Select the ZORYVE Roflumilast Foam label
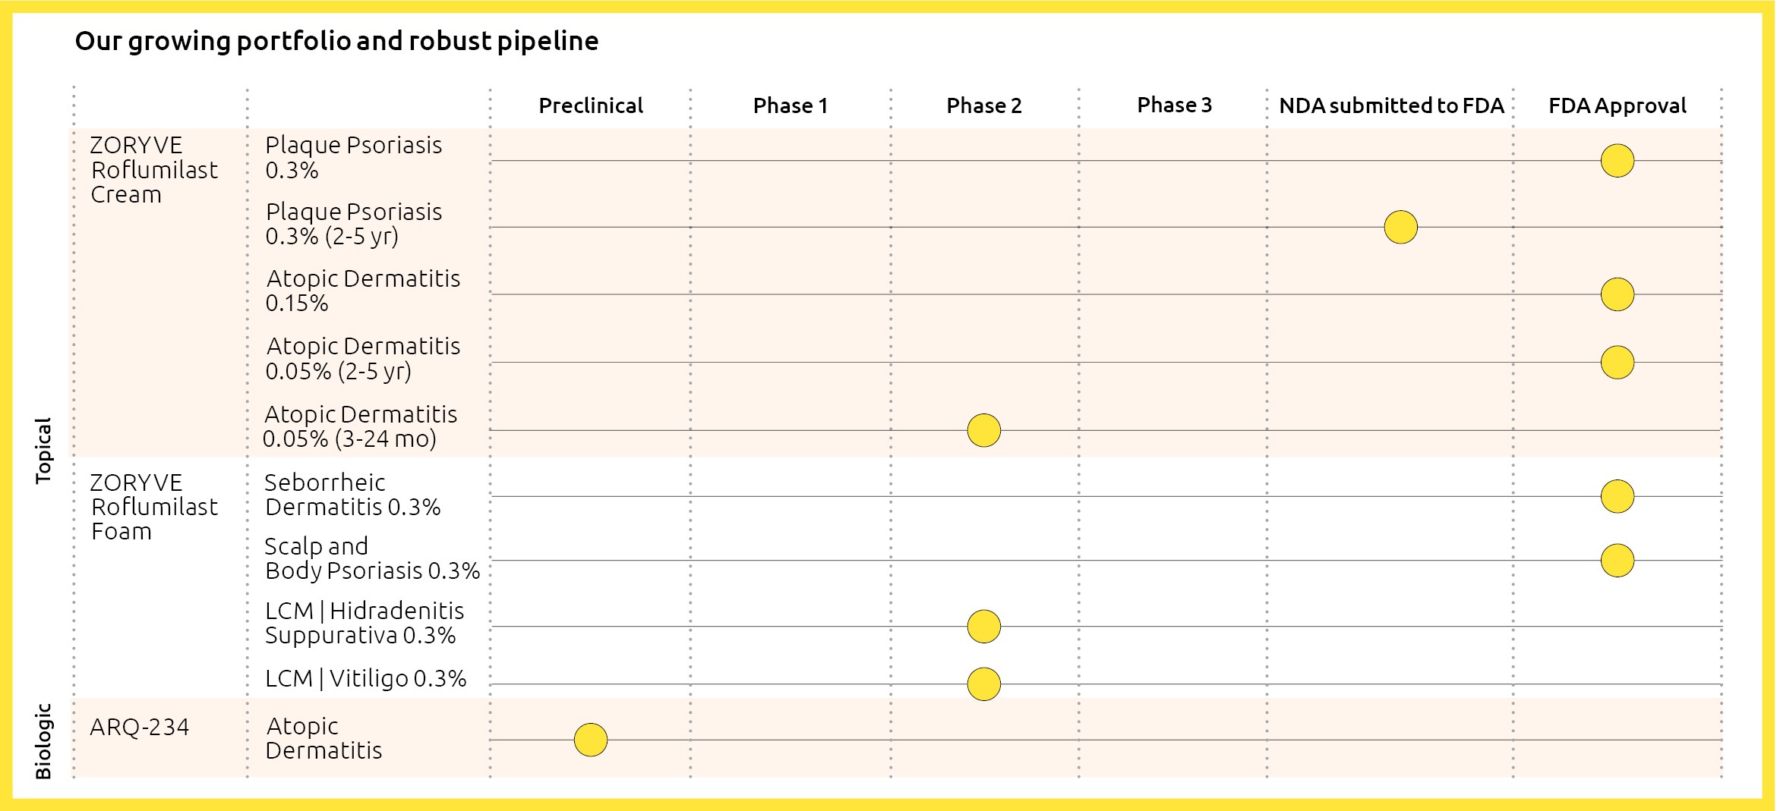 tap(154, 507)
